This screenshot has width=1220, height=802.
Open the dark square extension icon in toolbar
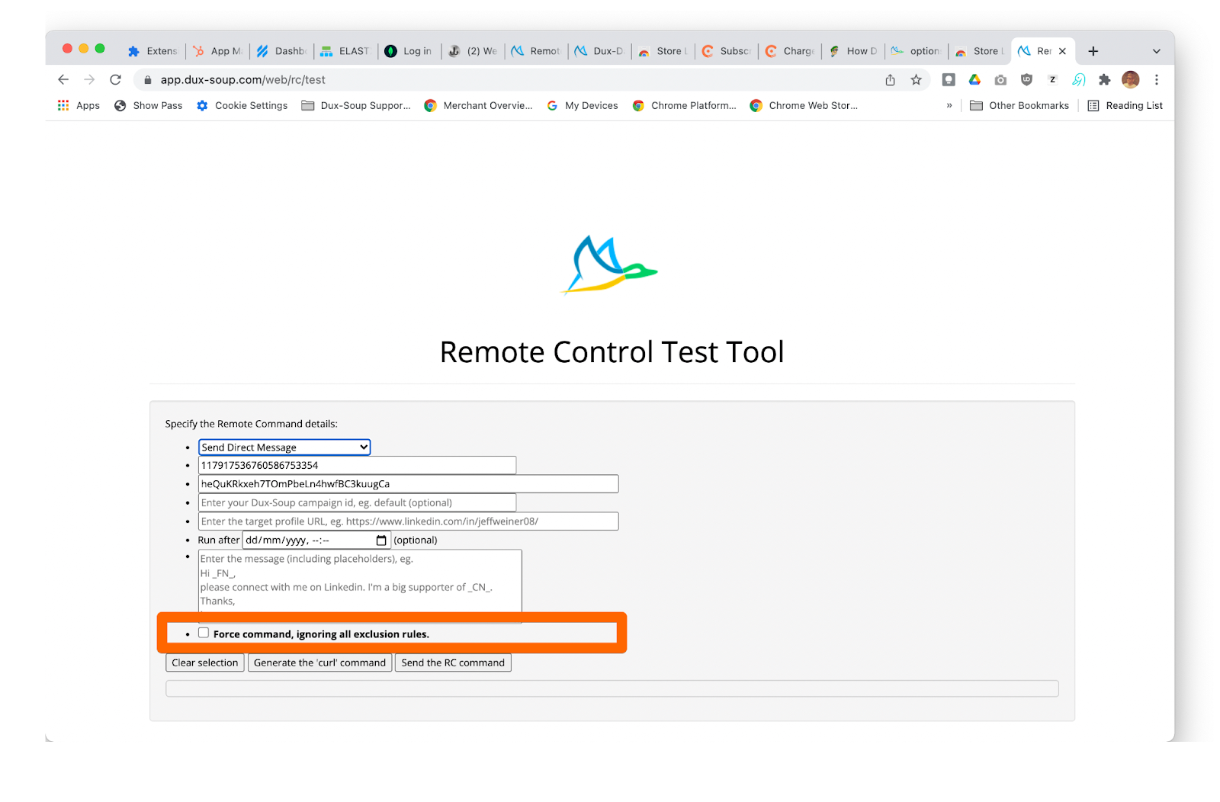tap(949, 79)
